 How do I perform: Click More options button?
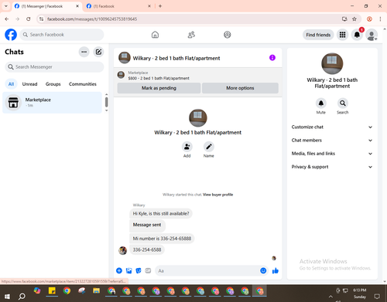pos(240,88)
